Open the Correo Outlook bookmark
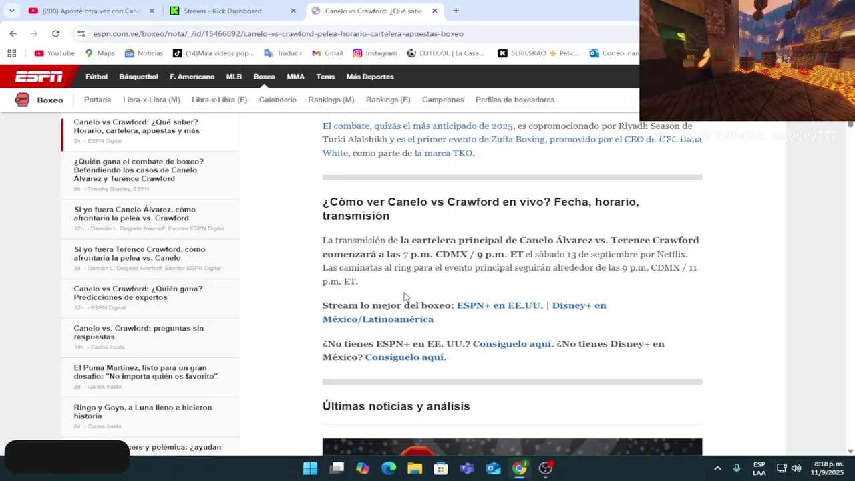 coord(614,53)
